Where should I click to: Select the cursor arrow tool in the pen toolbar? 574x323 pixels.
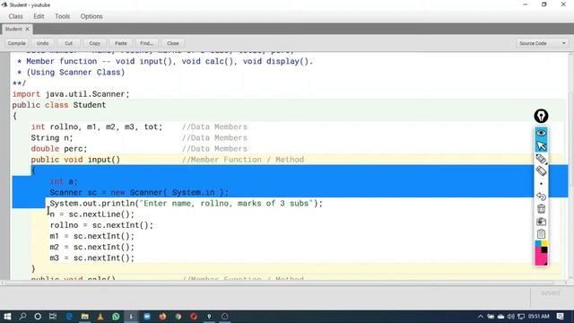click(541, 145)
